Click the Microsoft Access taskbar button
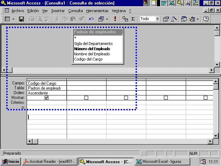Image resolution: width=221 pixels, height=166 pixels. [106, 162]
